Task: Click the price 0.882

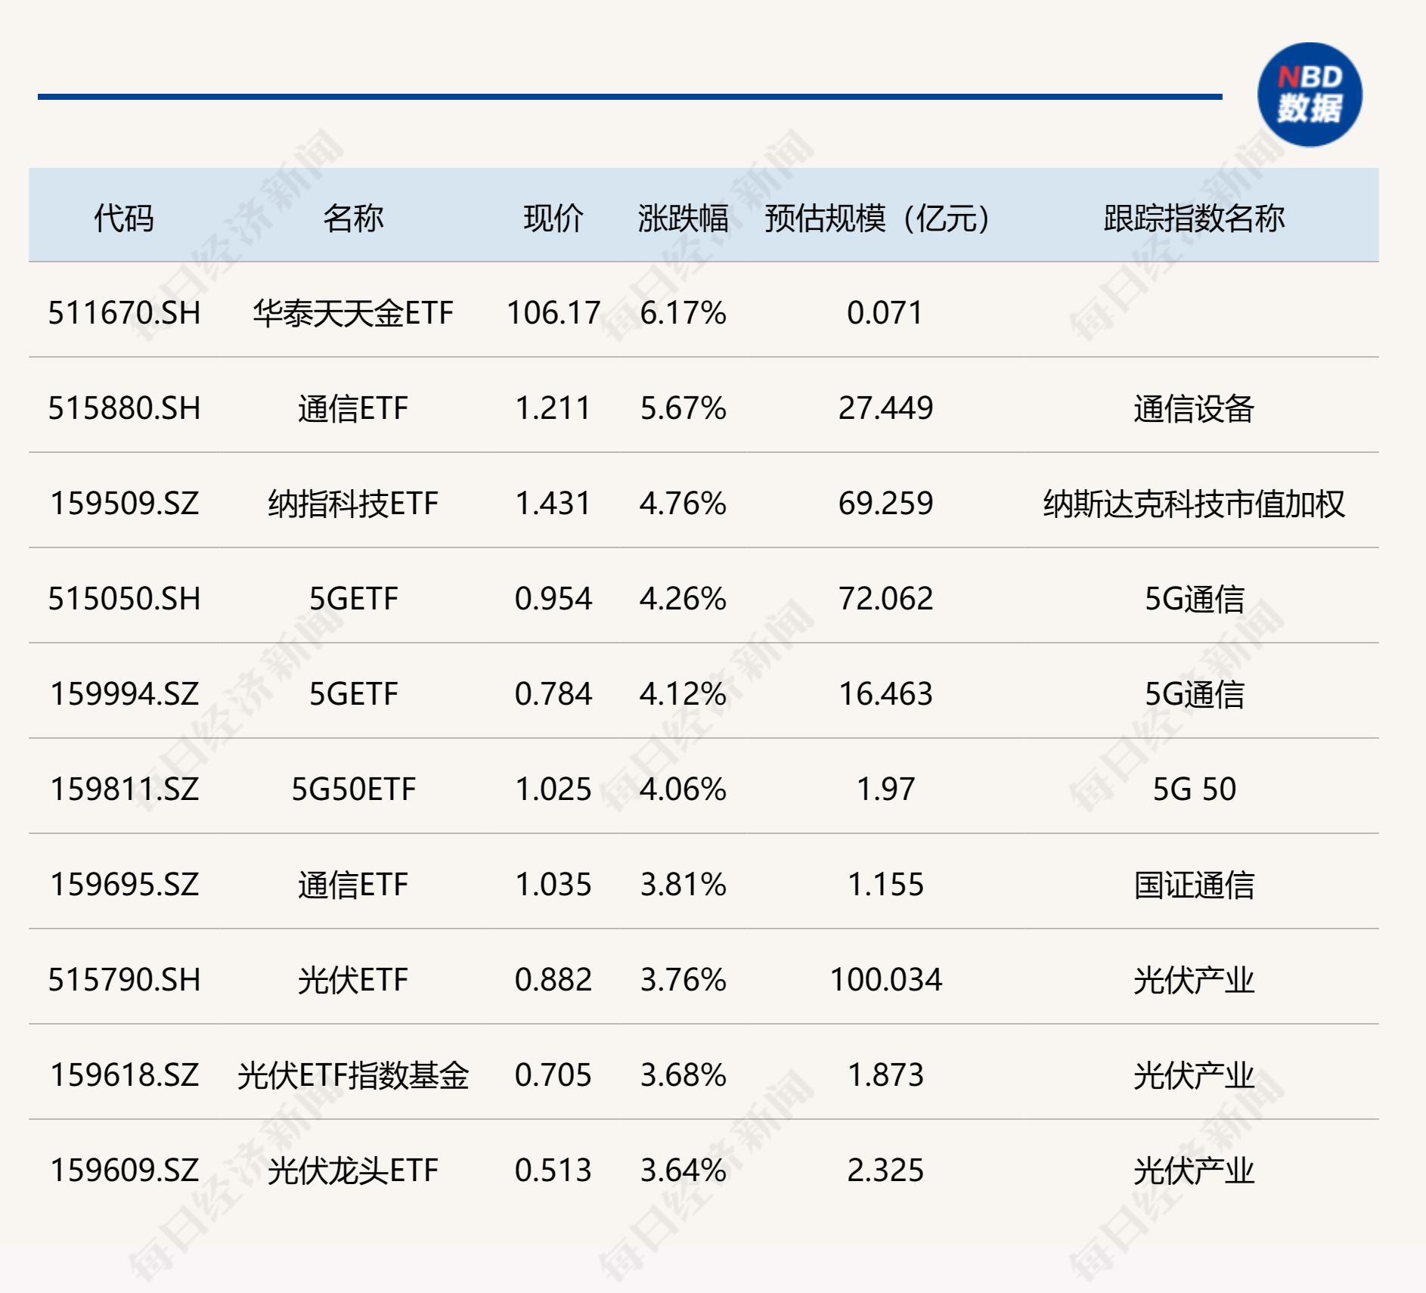Action: 553,980
